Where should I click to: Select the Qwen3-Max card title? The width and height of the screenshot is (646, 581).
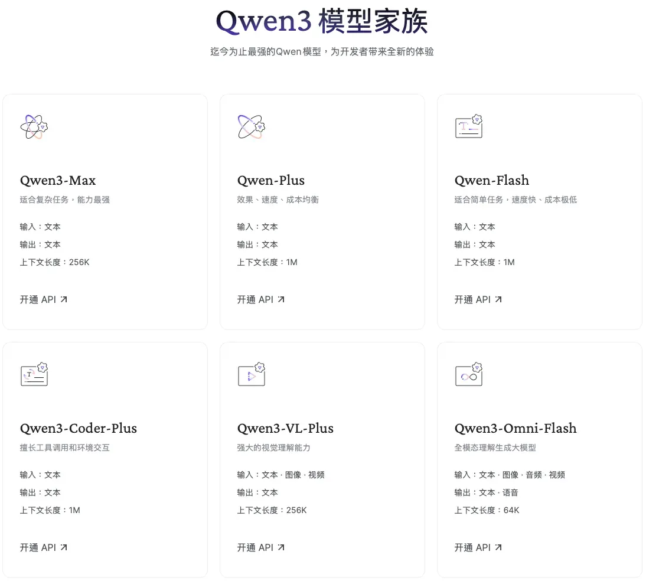58,181
